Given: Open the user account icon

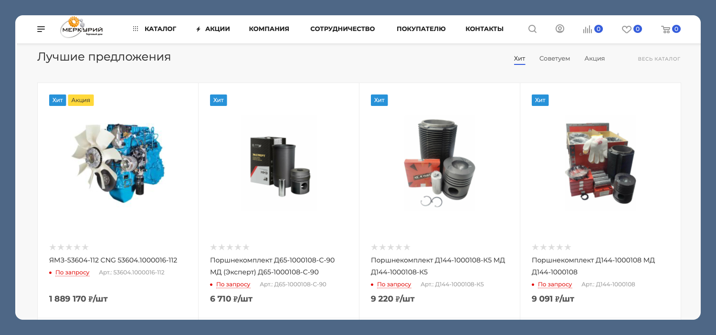Looking at the screenshot, I should coord(560,29).
